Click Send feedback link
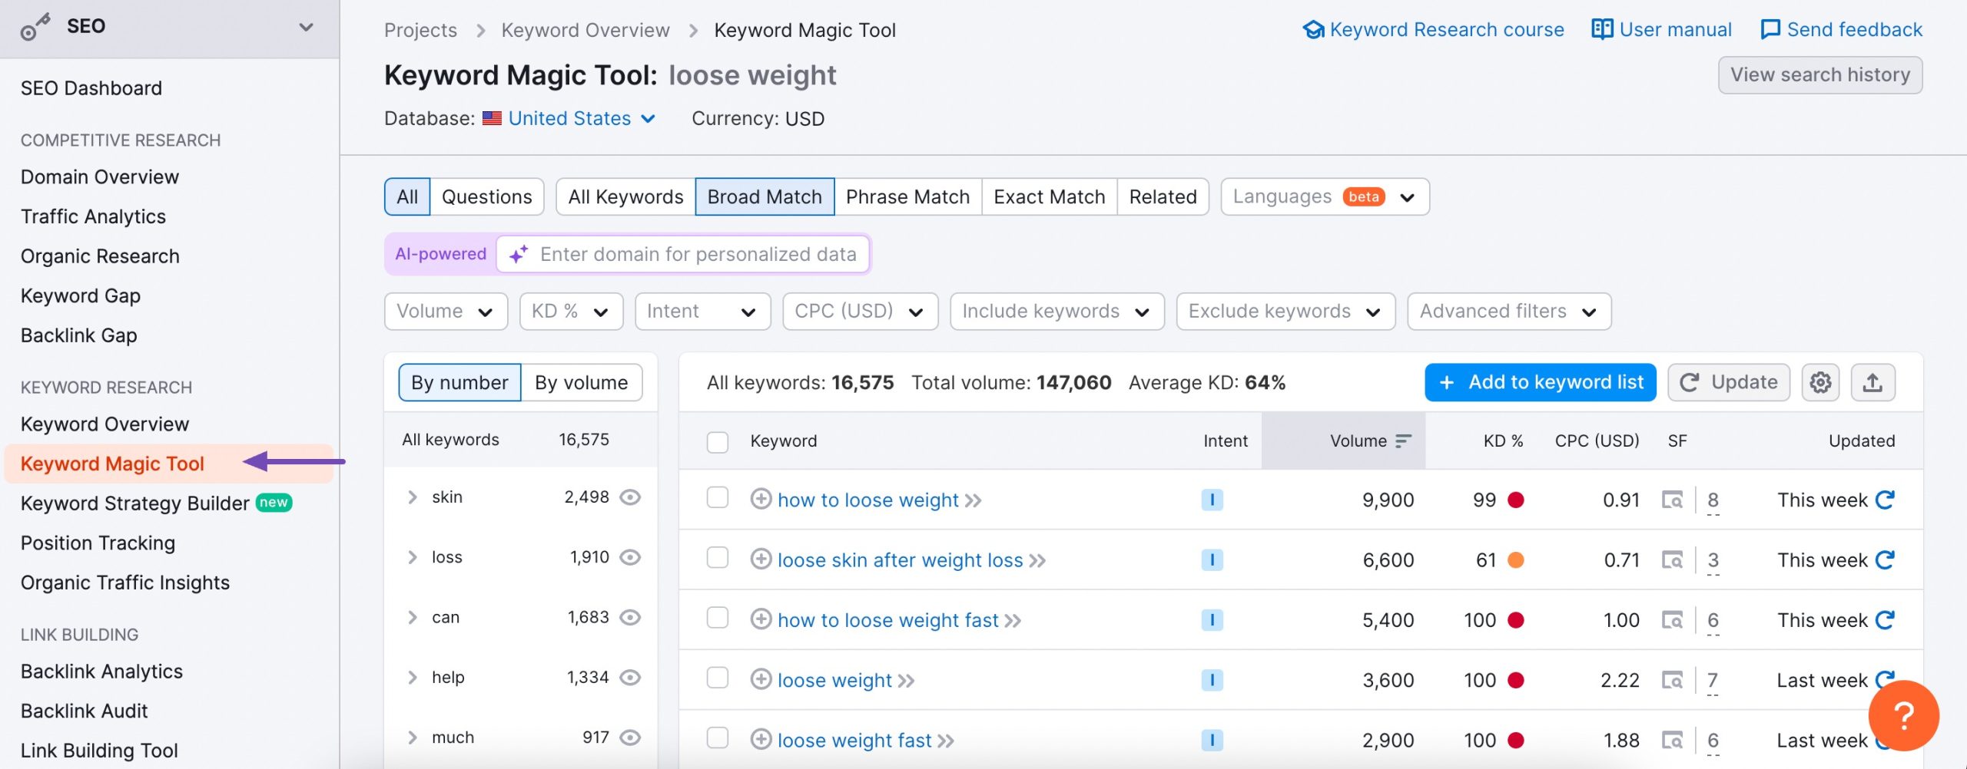The image size is (1967, 769). (1841, 29)
